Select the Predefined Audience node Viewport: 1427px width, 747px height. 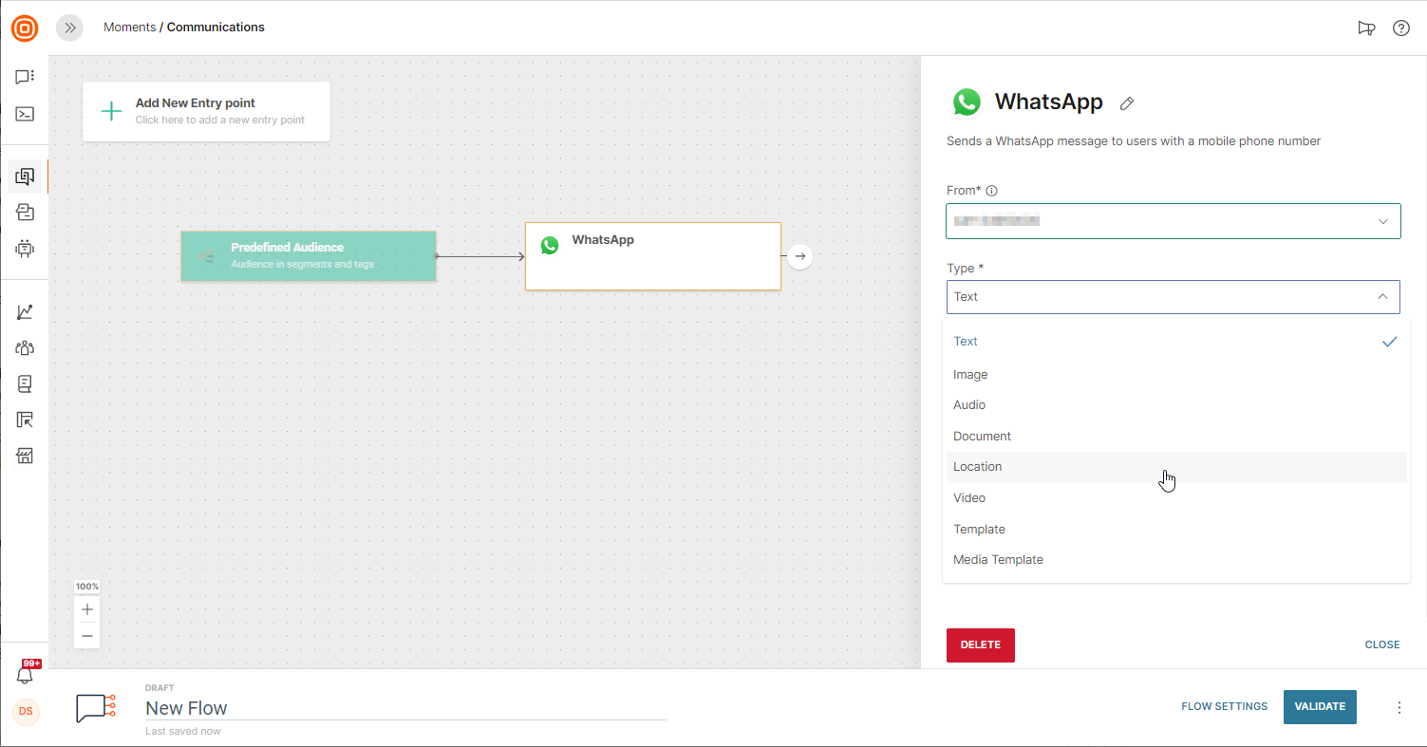(x=309, y=256)
